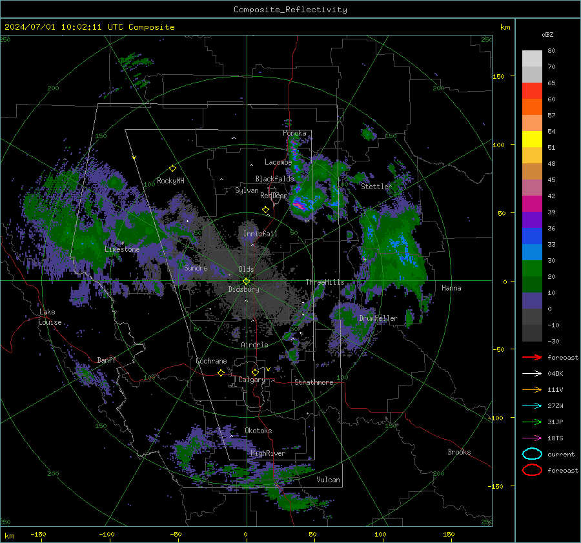Screen dimensions: 581x543
Task: Click the HighRiver map label
Action: [268, 453]
